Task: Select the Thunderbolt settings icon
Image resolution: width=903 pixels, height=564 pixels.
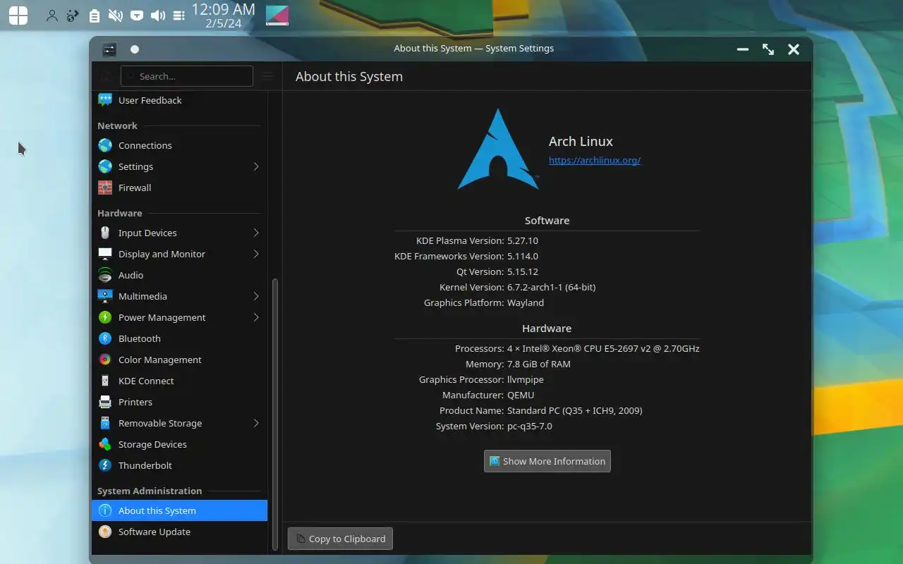Action: [105, 465]
